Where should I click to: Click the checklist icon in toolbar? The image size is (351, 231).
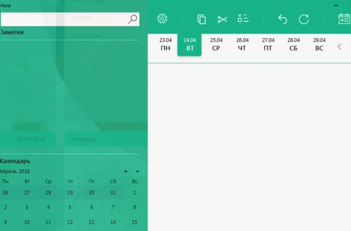click(x=243, y=18)
